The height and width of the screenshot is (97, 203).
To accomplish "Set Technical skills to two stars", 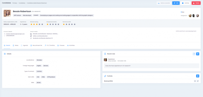I will point(66,24).
